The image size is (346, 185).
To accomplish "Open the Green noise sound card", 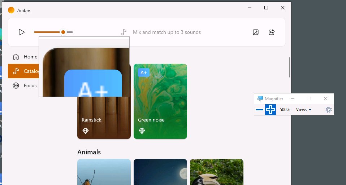I will [160, 101].
